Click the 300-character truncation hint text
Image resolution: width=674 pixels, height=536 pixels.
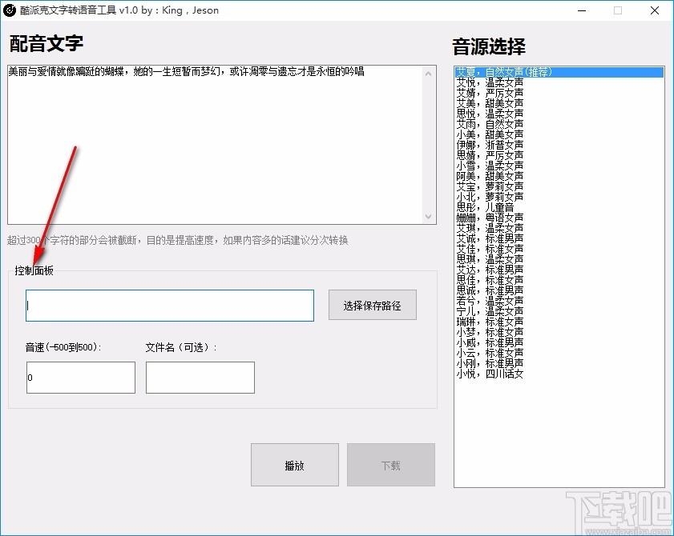coord(178,240)
